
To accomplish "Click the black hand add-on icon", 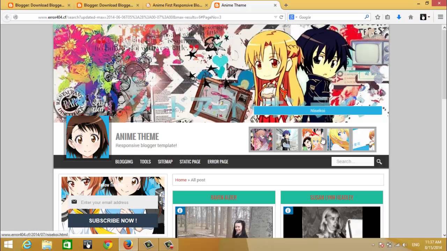I will click(423, 17).
